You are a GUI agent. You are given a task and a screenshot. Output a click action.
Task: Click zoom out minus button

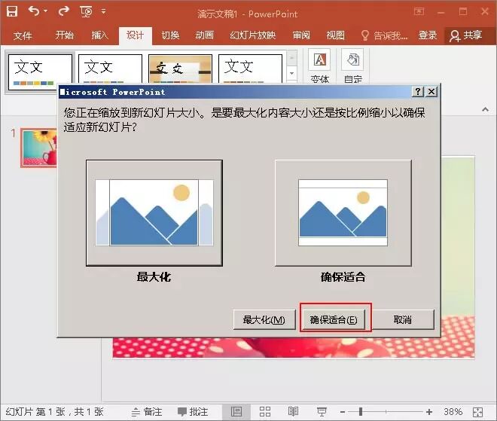coord(343,412)
